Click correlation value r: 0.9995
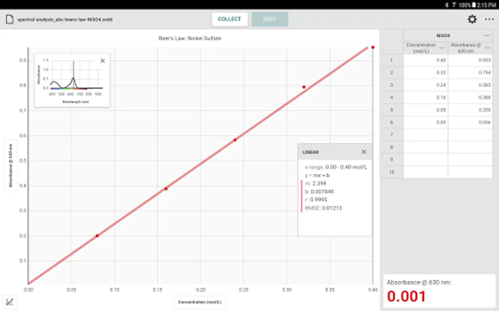This screenshot has height=311, width=499. (x=316, y=200)
